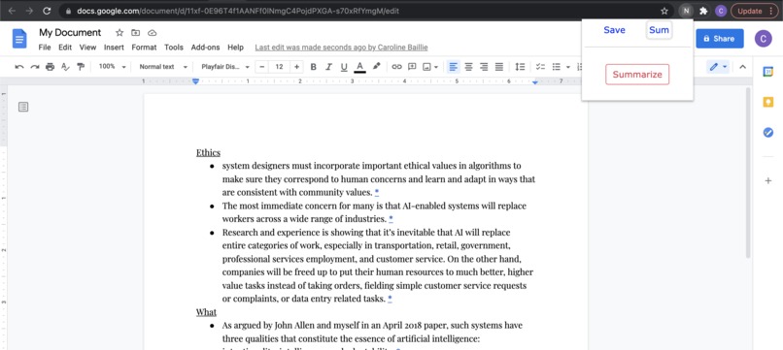Image resolution: width=783 pixels, height=350 pixels.
Task: Open the N extension icon in Chrome
Action: tap(686, 11)
